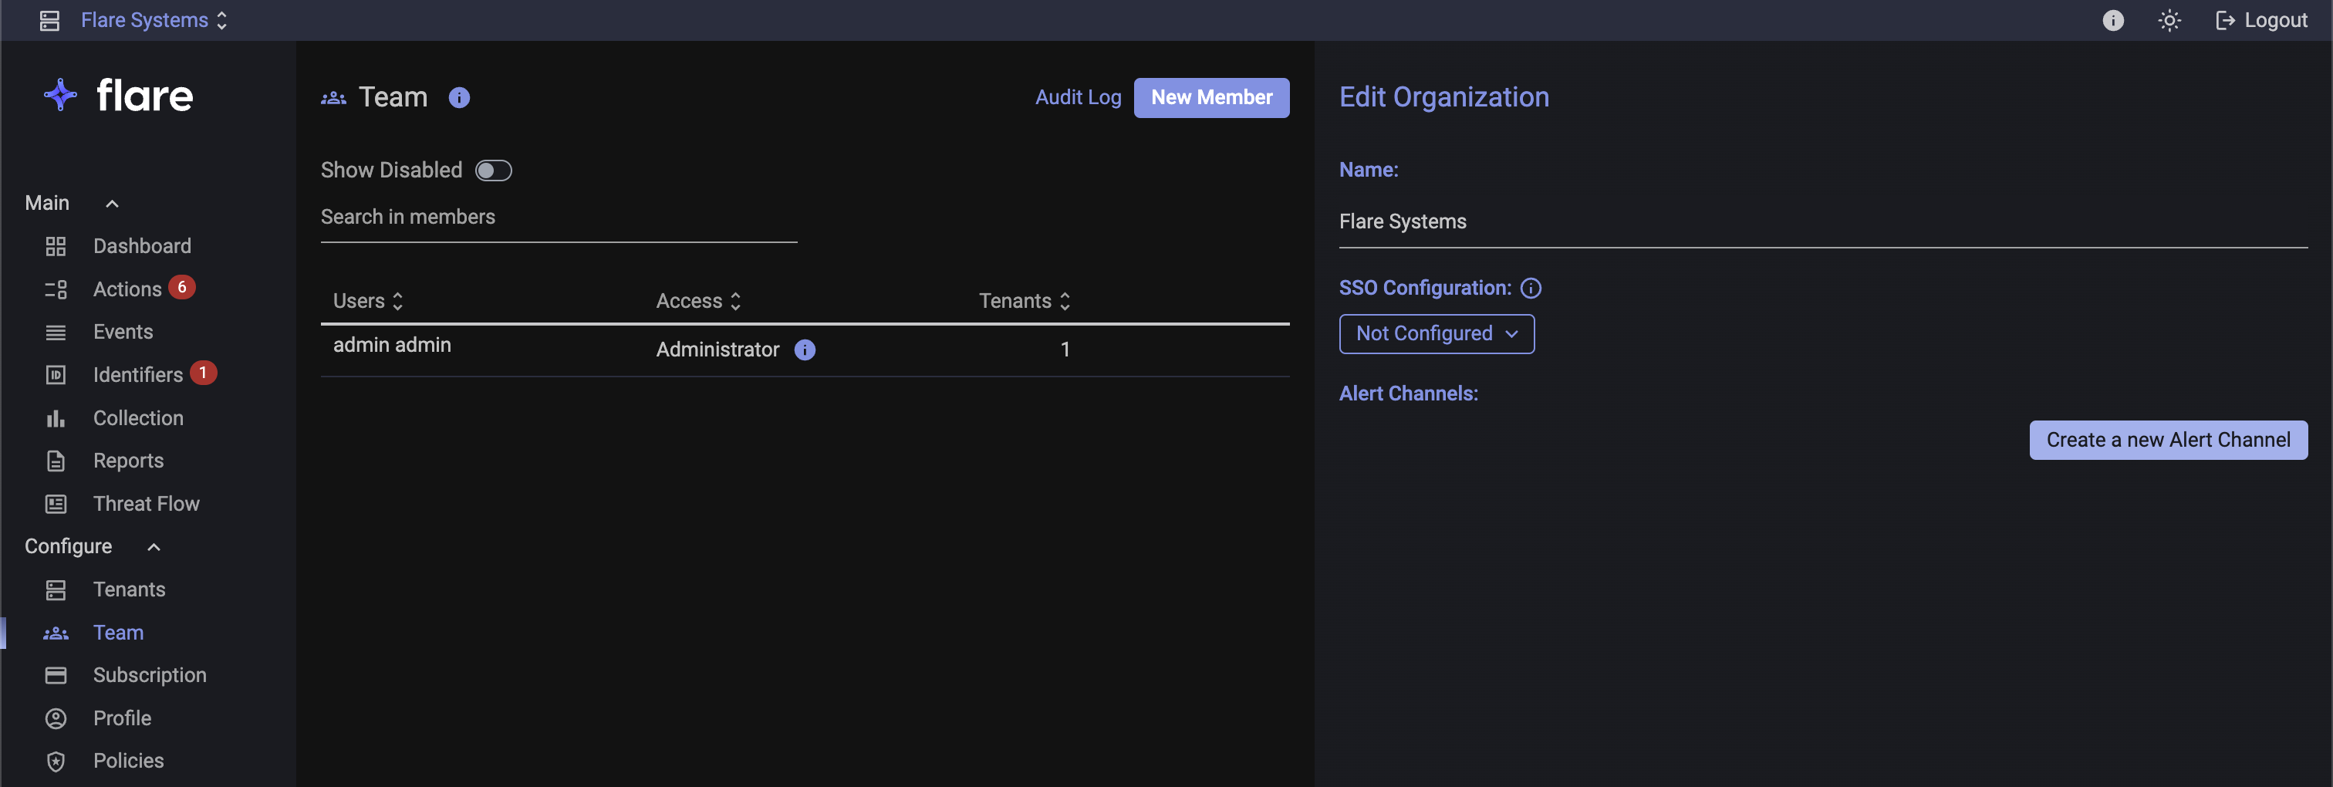Select the Collection chart icon
Screen dimensions: 2333x787
tap(56, 417)
